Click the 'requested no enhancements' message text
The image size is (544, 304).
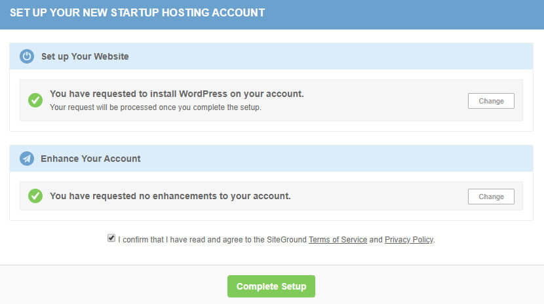(170, 196)
